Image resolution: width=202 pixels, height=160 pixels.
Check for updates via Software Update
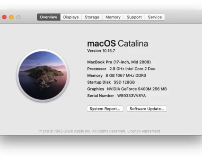(147, 109)
